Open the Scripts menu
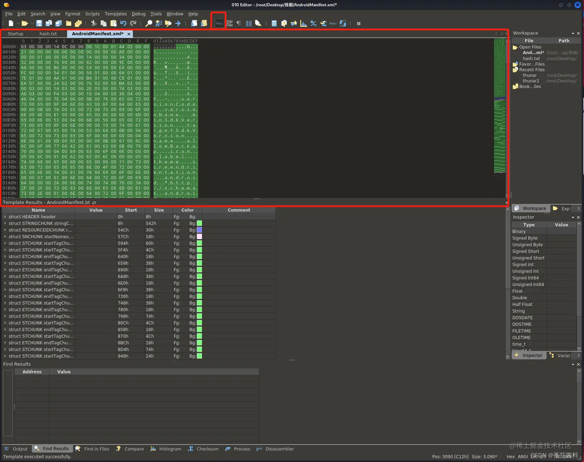This screenshot has height=462, width=584. (x=92, y=14)
